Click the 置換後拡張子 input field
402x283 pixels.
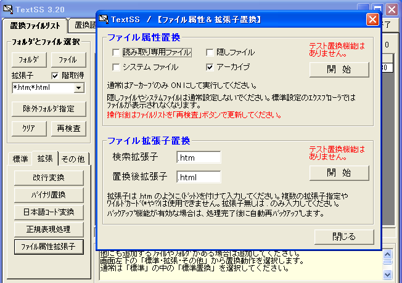(x=199, y=177)
